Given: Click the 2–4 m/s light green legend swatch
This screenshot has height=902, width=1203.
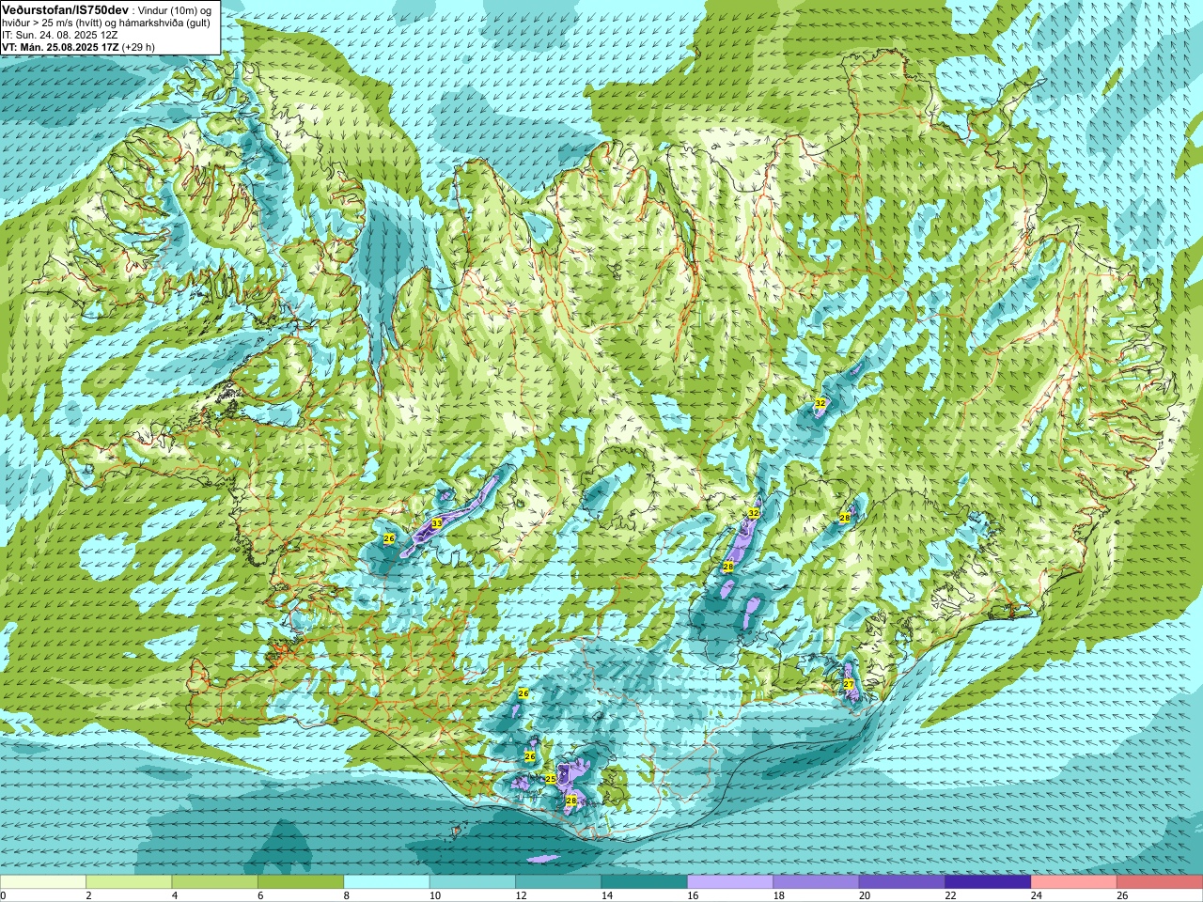Looking at the screenshot, I should tap(130, 882).
